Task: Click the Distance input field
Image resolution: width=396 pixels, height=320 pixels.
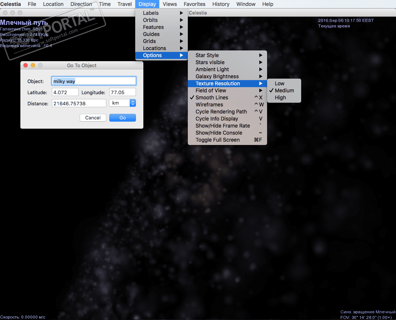Action: 79,103
